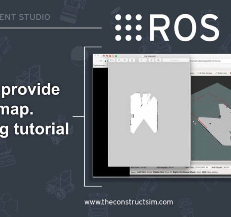This screenshot has height=217, width=231.
Task: Select the 2D Pose Estimate tool in RViz
Action: coord(204,73)
